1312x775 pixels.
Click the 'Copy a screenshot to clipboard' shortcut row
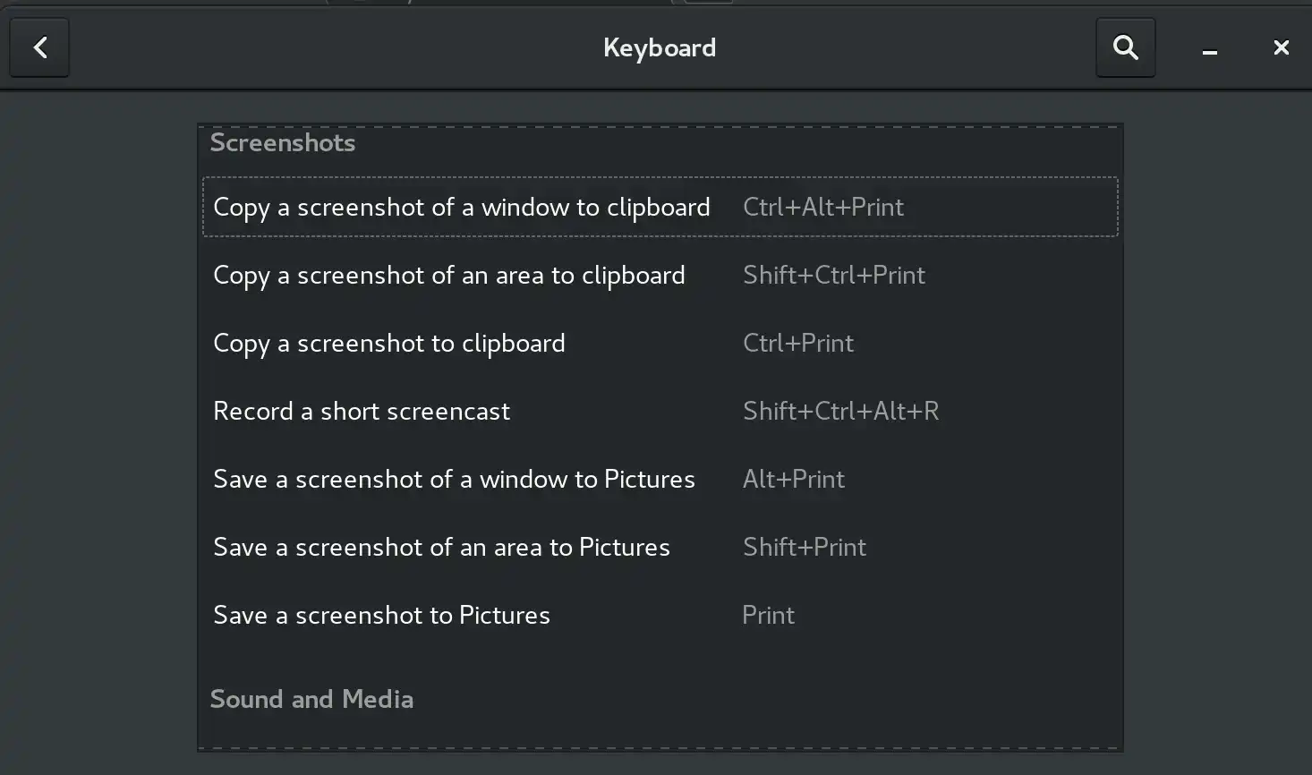click(x=388, y=344)
